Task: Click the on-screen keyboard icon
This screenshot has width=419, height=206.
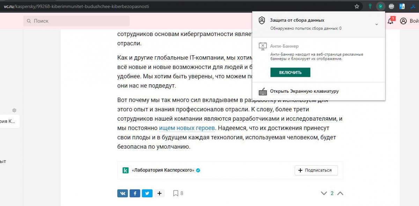Action: coord(263,91)
